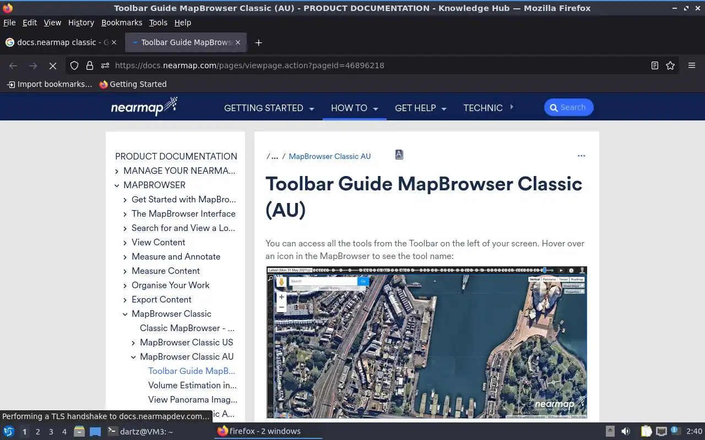Switch to workspace 3 in the taskbar
Image resolution: width=705 pixels, height=440 pixels.
point(51,432)
